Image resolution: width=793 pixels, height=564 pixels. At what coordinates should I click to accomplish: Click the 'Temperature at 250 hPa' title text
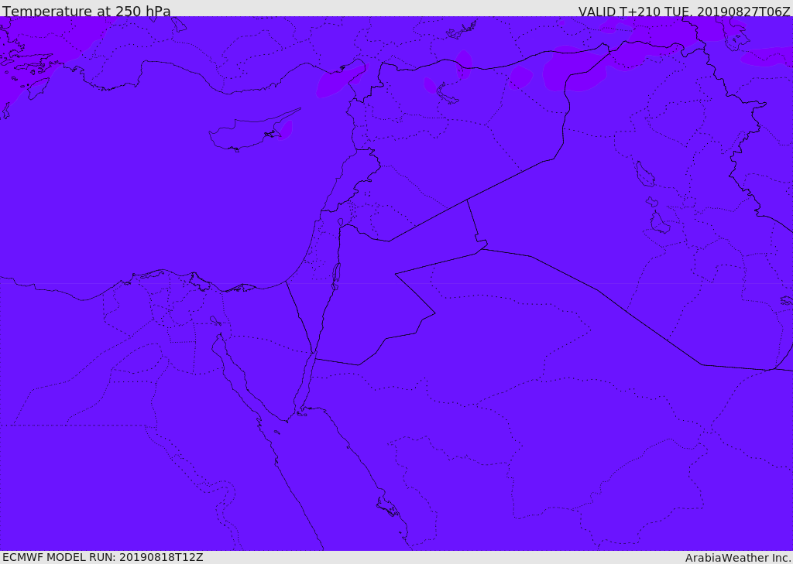tap(87, 11)
